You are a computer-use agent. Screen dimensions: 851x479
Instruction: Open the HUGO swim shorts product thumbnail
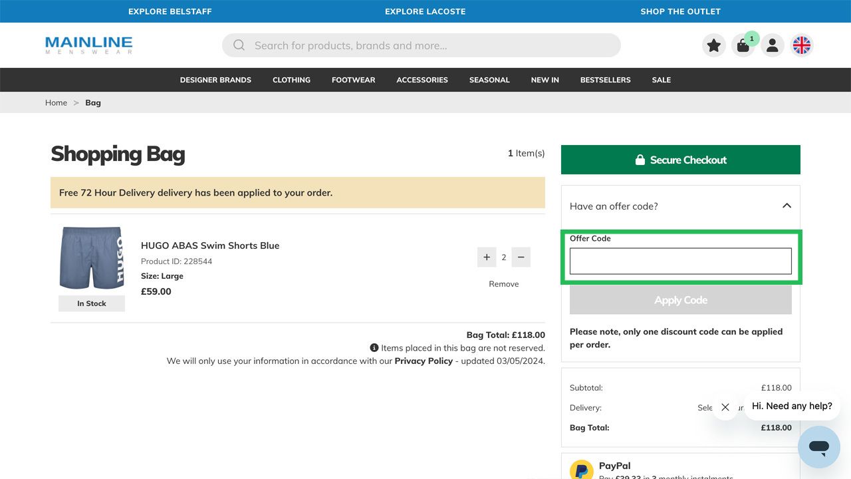pyautogui.click(x=92, y=258)
